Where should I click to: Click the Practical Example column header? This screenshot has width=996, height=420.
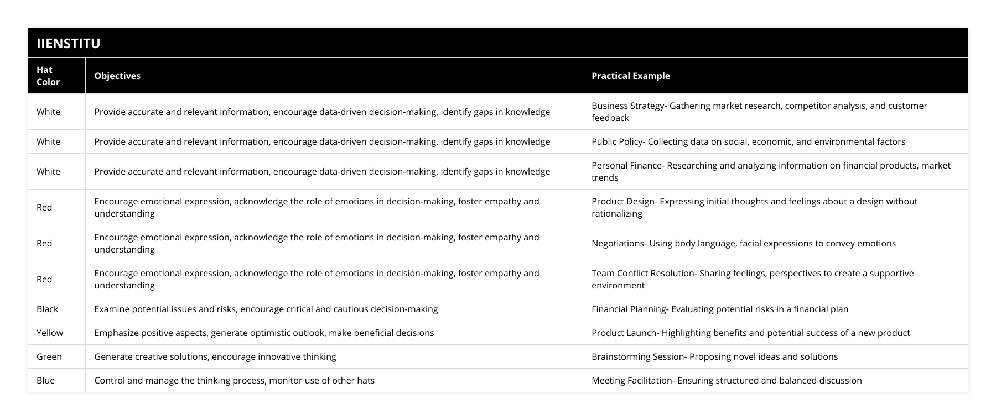coord(631,76)
